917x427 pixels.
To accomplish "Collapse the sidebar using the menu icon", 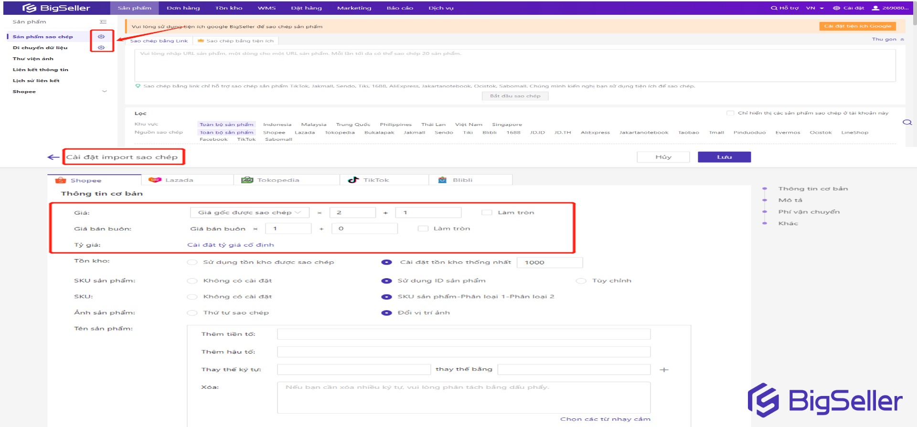I will coord(103,22).
